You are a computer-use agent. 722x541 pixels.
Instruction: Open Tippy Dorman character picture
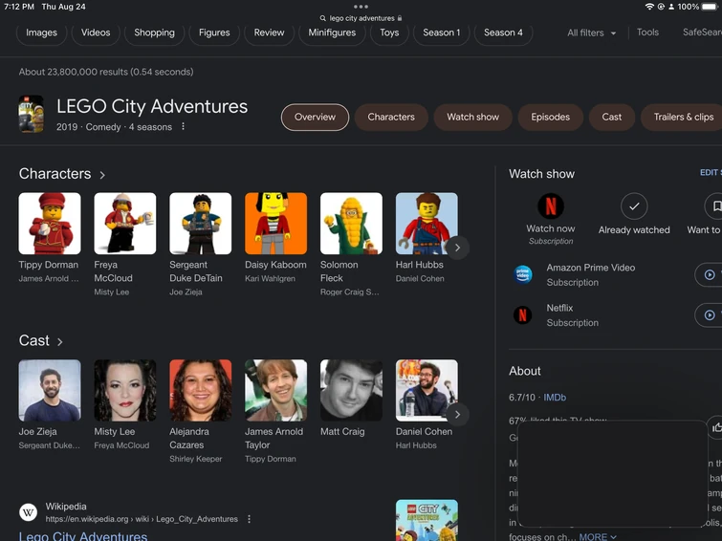click(x=50, y=224)
